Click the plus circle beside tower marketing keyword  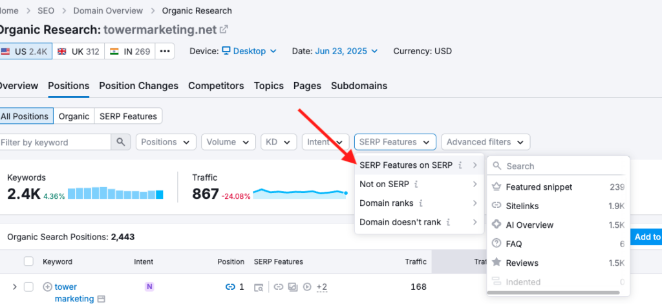click(x=48, y=287)
